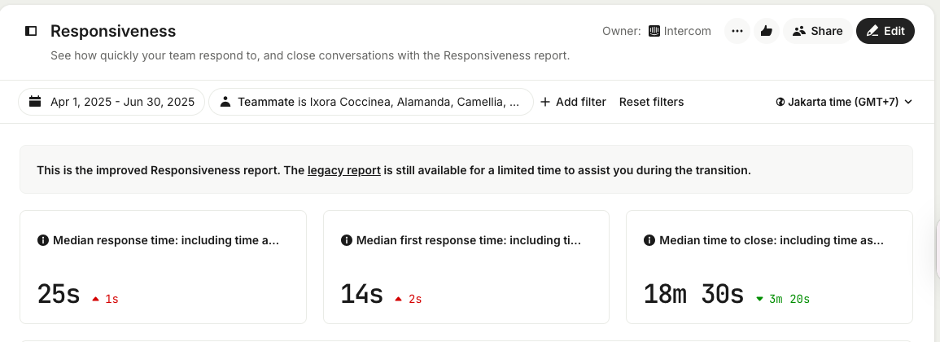Open the Teammate filter
The height and width of the screenshot is (342, 940).
click(x=371, y=102)
